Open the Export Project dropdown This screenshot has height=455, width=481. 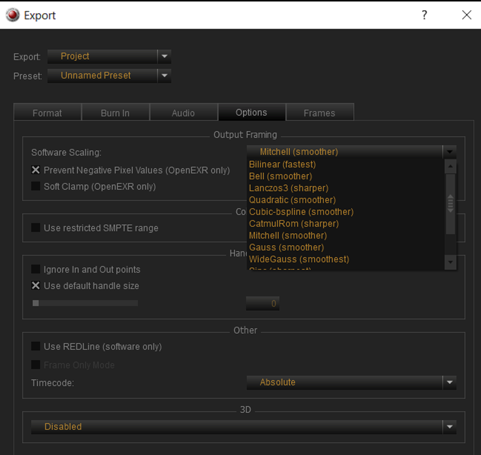tap(109, 56)
